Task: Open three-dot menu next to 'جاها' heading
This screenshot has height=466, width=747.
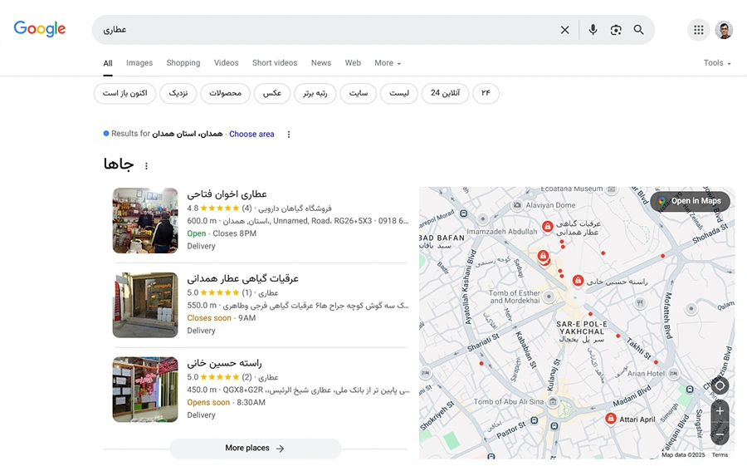Action: click(146, 165)
